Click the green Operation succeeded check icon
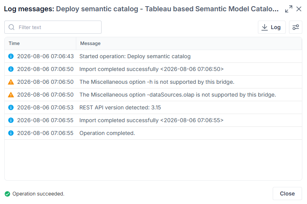This screenshot has height=204, width=307. (7, 194)
